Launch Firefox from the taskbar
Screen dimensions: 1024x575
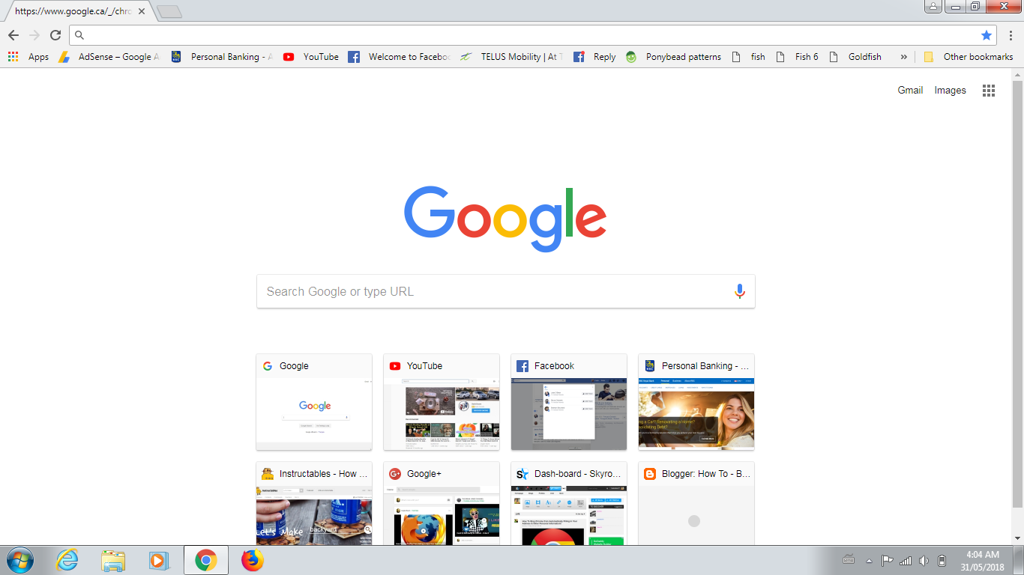(253, 560)
